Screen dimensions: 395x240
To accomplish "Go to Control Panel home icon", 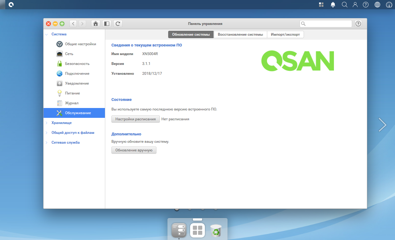I will (x=96, y=23).
